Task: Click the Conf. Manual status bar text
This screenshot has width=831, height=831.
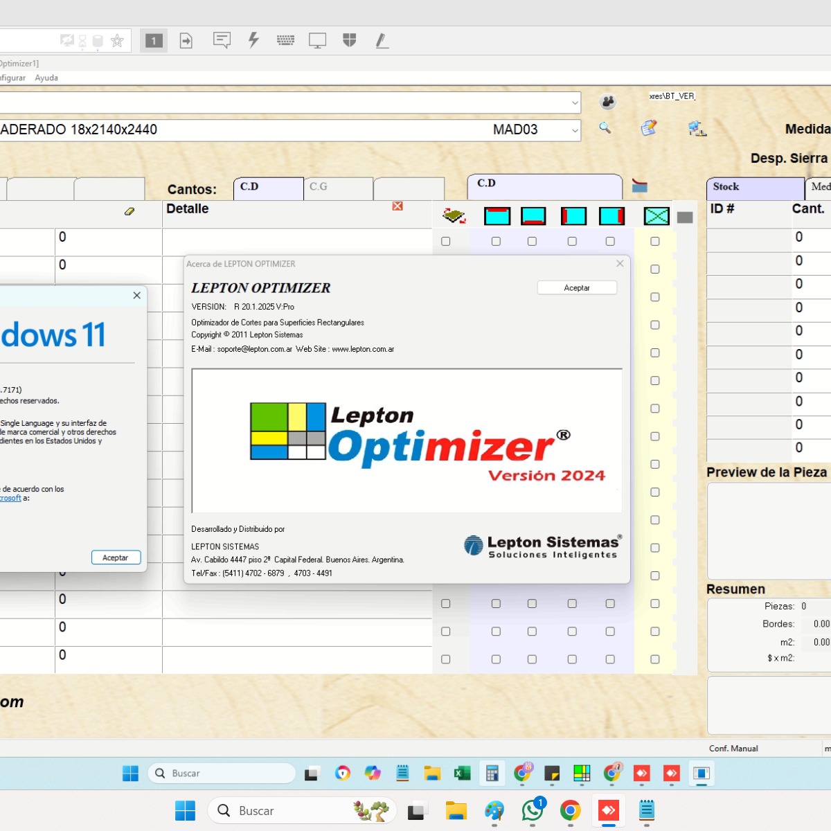Action: click(733, 749)
